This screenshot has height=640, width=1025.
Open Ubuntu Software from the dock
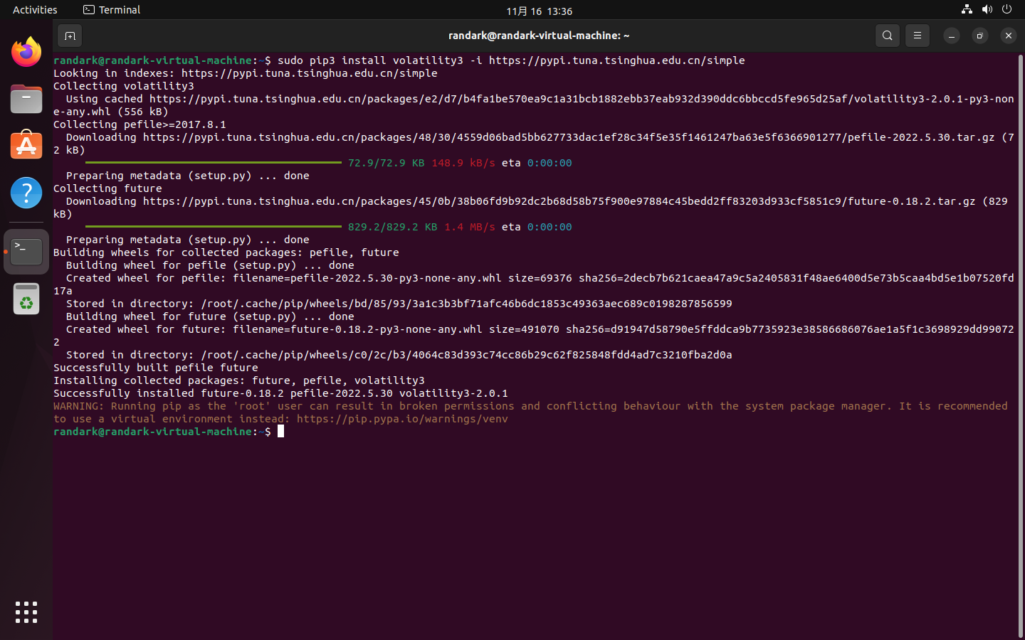[x=26, y=146]
